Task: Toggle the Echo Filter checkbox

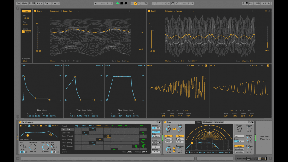Action: (x=189, y=152)
